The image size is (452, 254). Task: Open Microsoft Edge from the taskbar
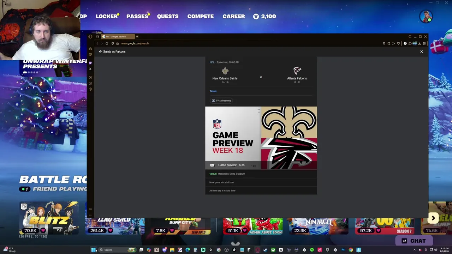(x=188, y=250)
